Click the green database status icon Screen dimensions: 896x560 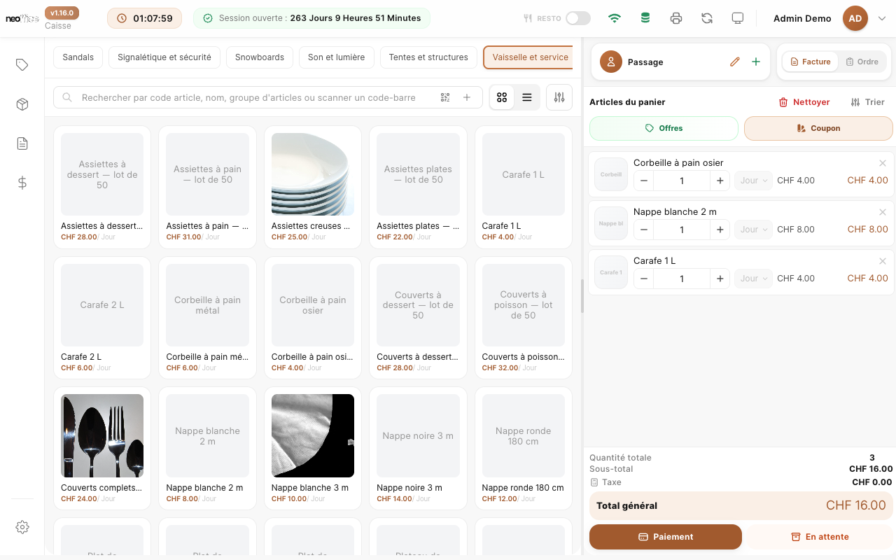click(645, 18)
